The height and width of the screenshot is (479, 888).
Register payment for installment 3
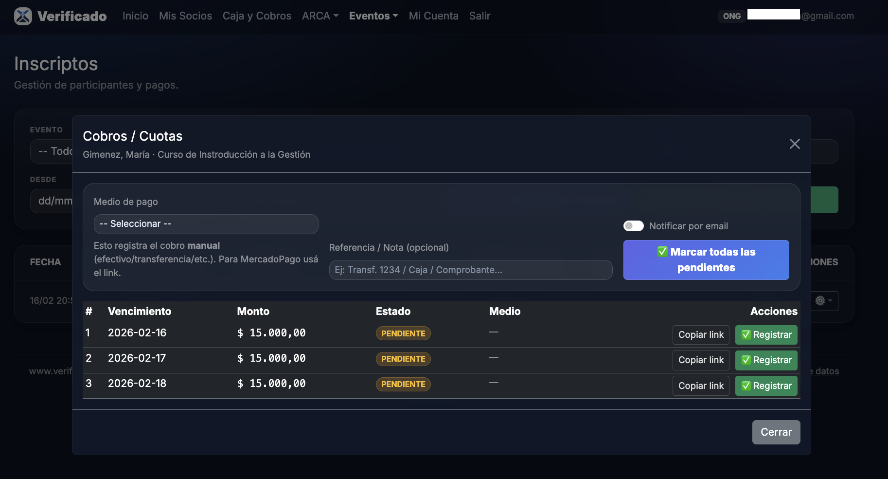(x=766, y=386)
